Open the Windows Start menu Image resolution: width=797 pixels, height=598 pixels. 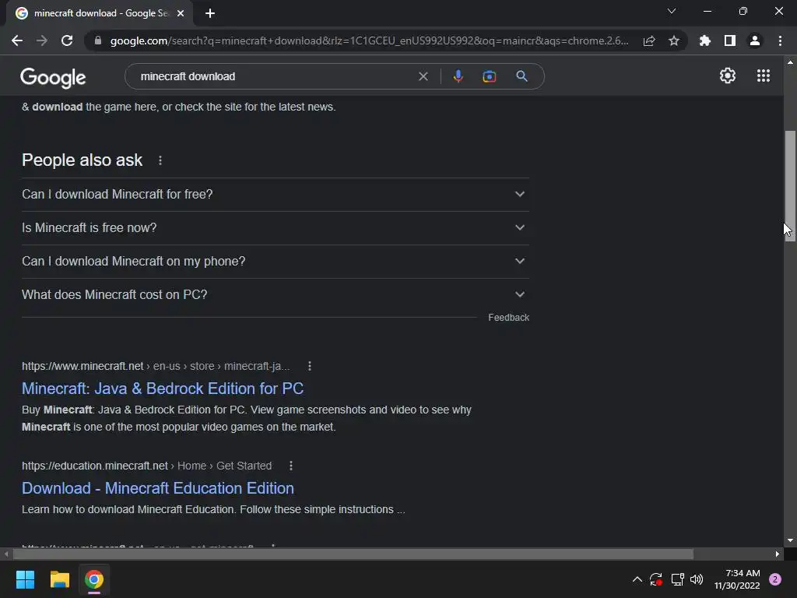tap(25, 579)
